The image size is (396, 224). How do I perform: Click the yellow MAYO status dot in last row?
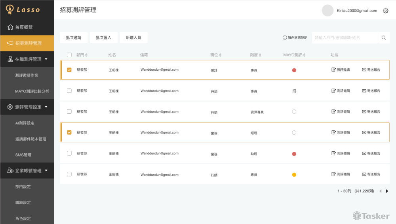click(x=294, y=175)
